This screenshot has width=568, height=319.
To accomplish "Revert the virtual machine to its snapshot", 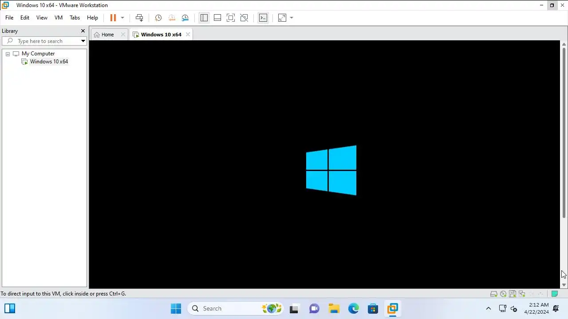I will (172, 18).
